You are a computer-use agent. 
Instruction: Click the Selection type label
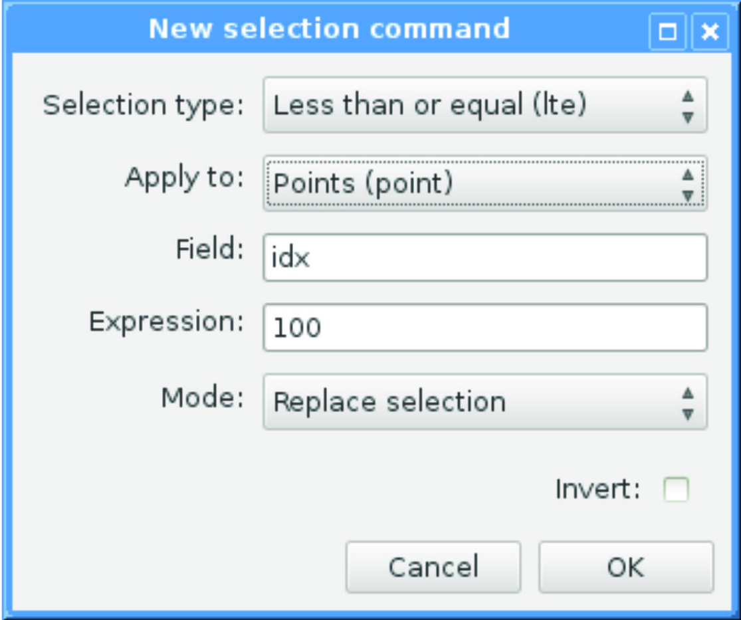[x=143, y=105]
